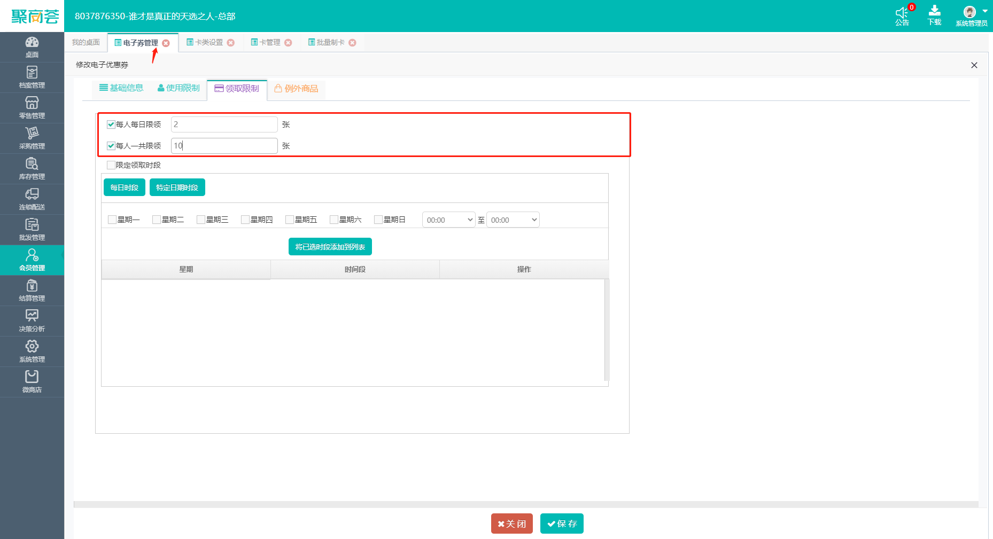Screen dimensions: 993x539
Task: Close the 批量制卡 tab
Action: pos(352,43)
